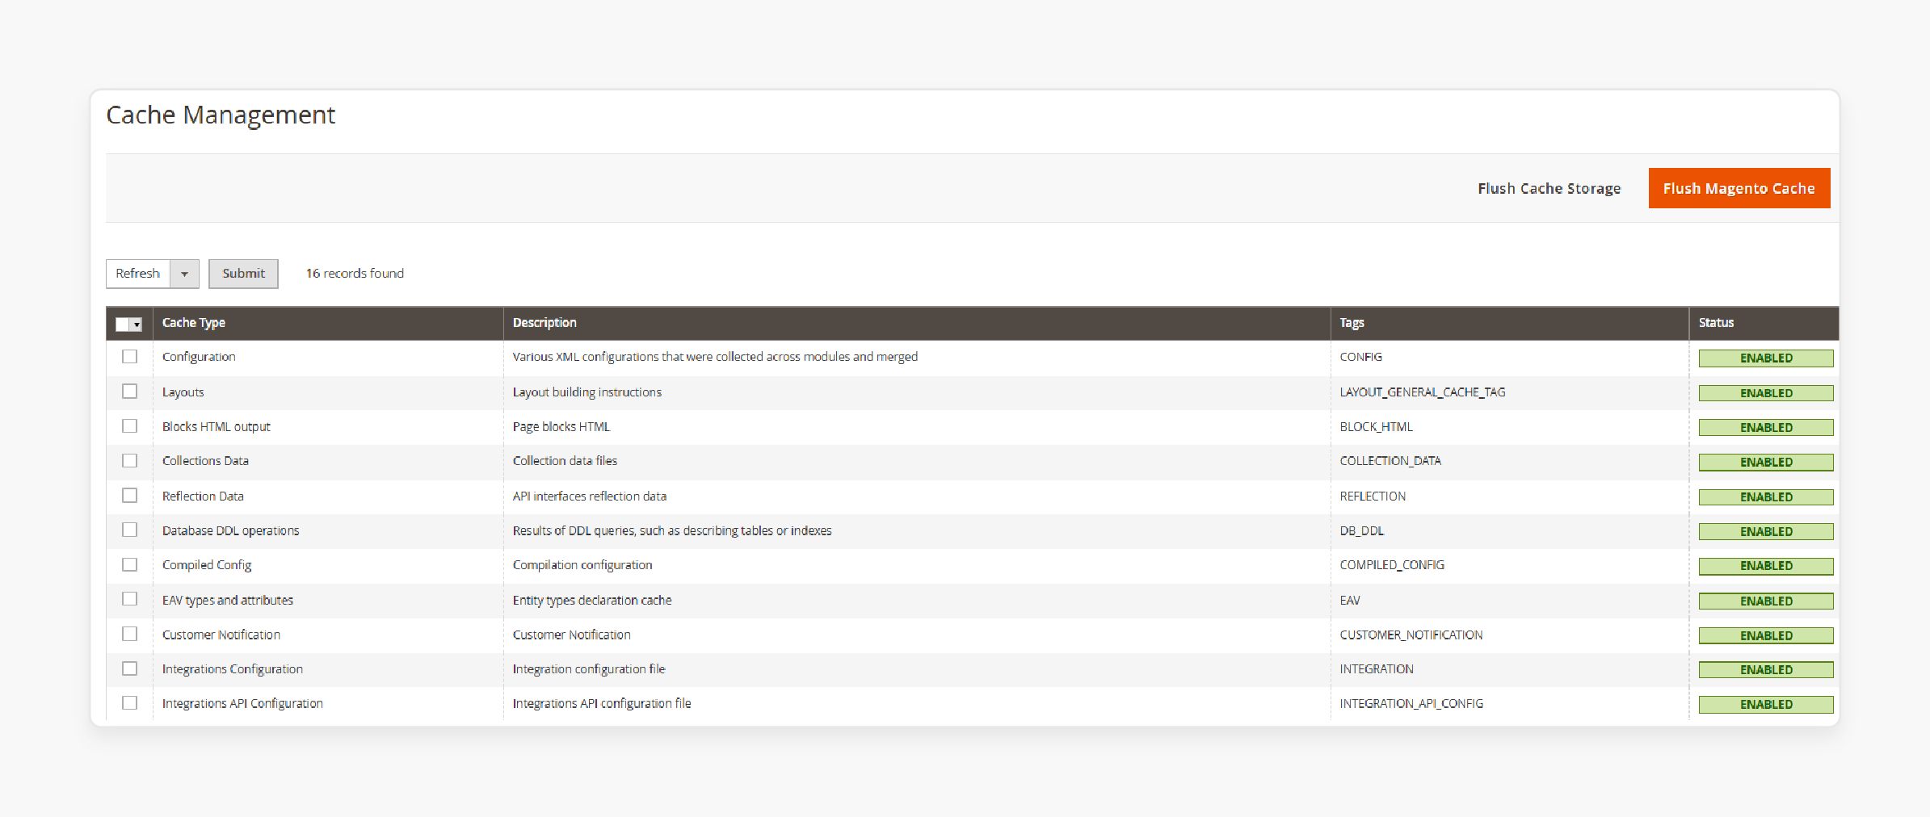Click ENABLED status for EAV types row

pos(1766,601)
